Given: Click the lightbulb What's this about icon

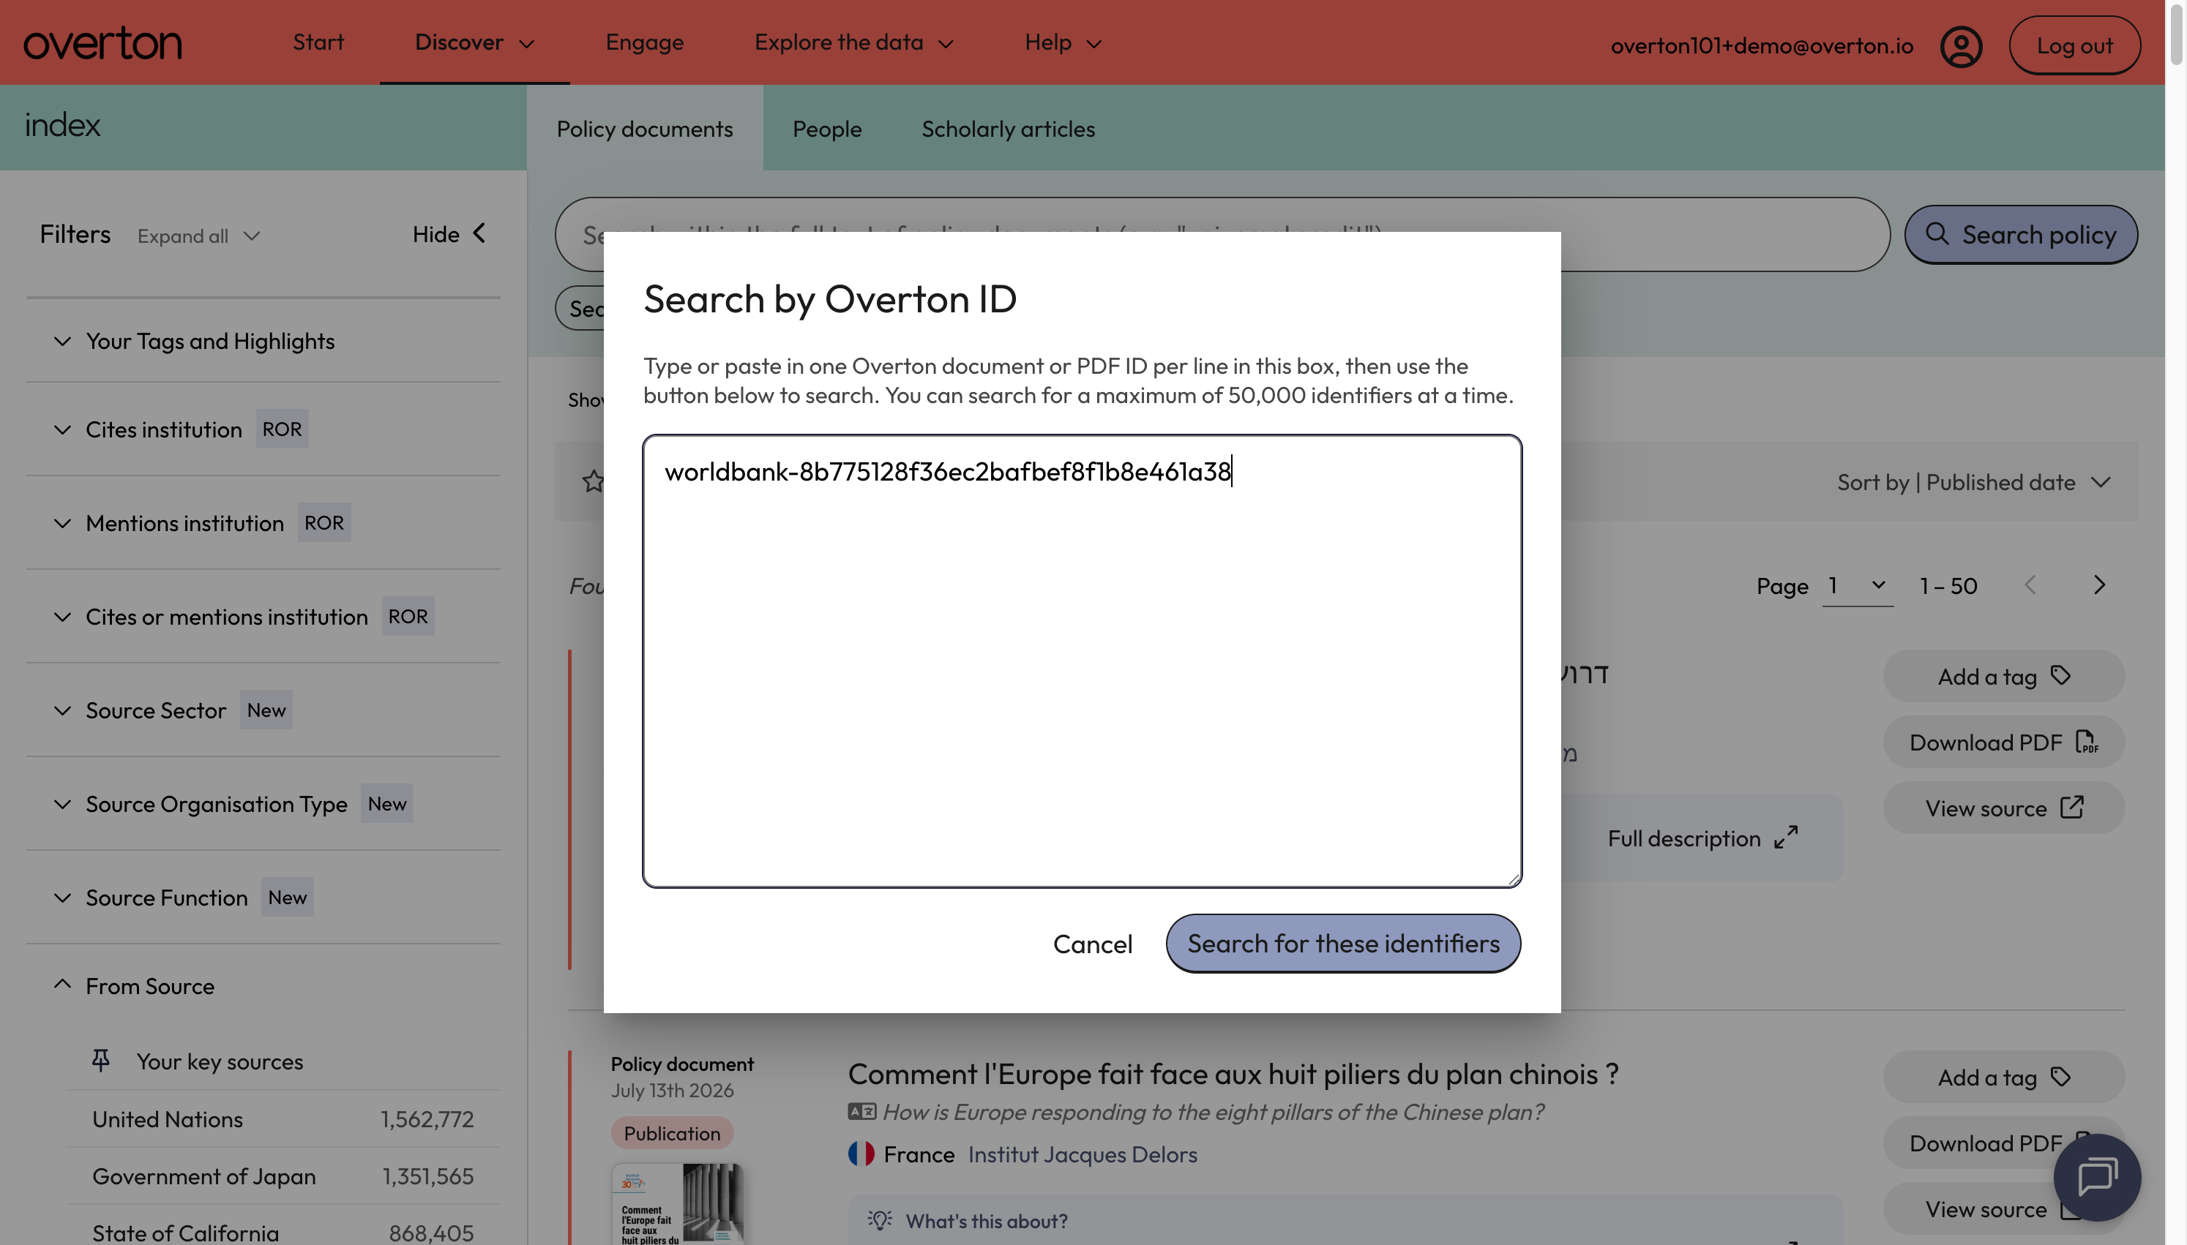Looking at the screenshot, I should point(879,1220).
